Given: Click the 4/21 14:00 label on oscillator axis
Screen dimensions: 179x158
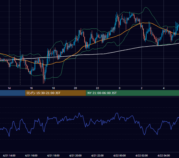Looking at the screenshot, I should pyautogui.click(x=9, y=155).
